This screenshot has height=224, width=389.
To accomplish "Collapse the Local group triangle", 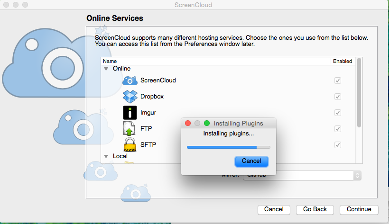I will click(106, 156).
